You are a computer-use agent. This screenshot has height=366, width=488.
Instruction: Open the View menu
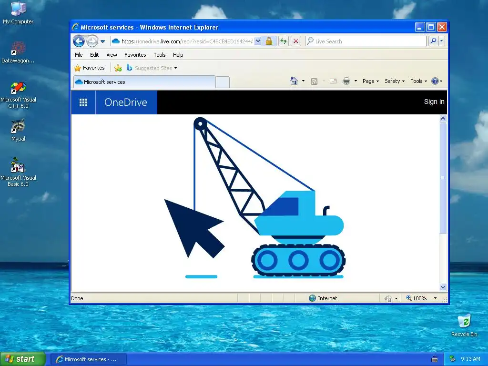112,55
